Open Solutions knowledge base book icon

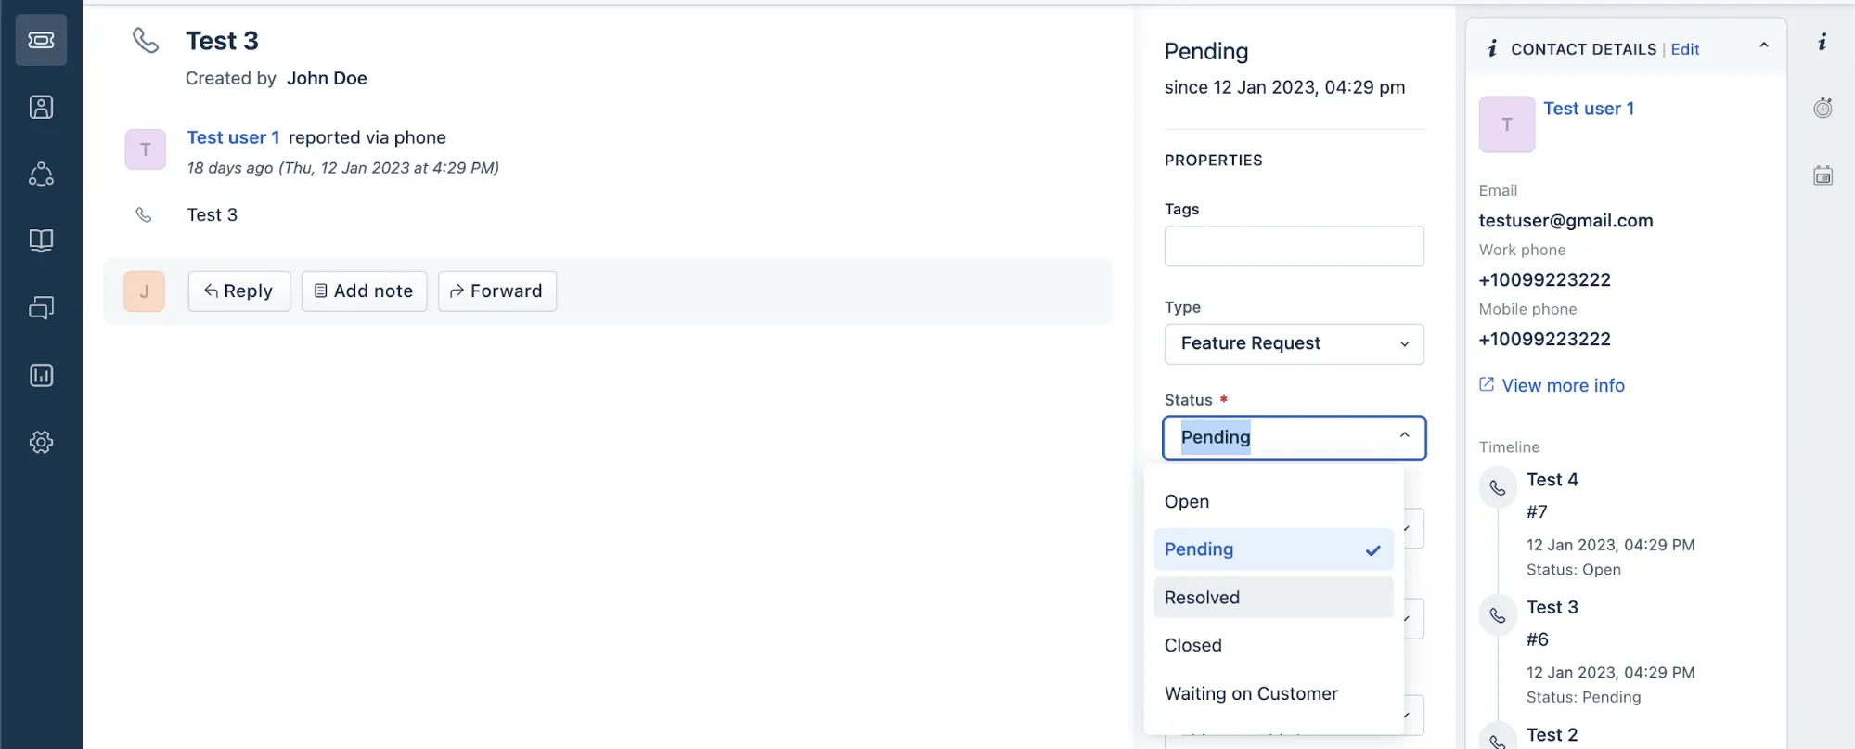pyautogui.click(x=41, y=240)
